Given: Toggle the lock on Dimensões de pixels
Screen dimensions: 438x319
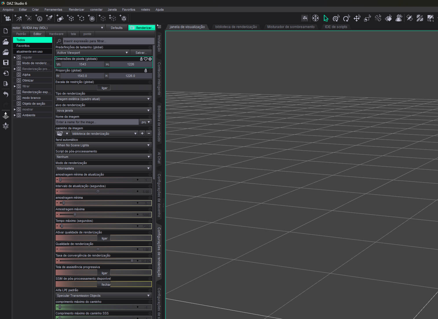Looking at the screenshot, I should pyautogui.click(x=141, y=59).
